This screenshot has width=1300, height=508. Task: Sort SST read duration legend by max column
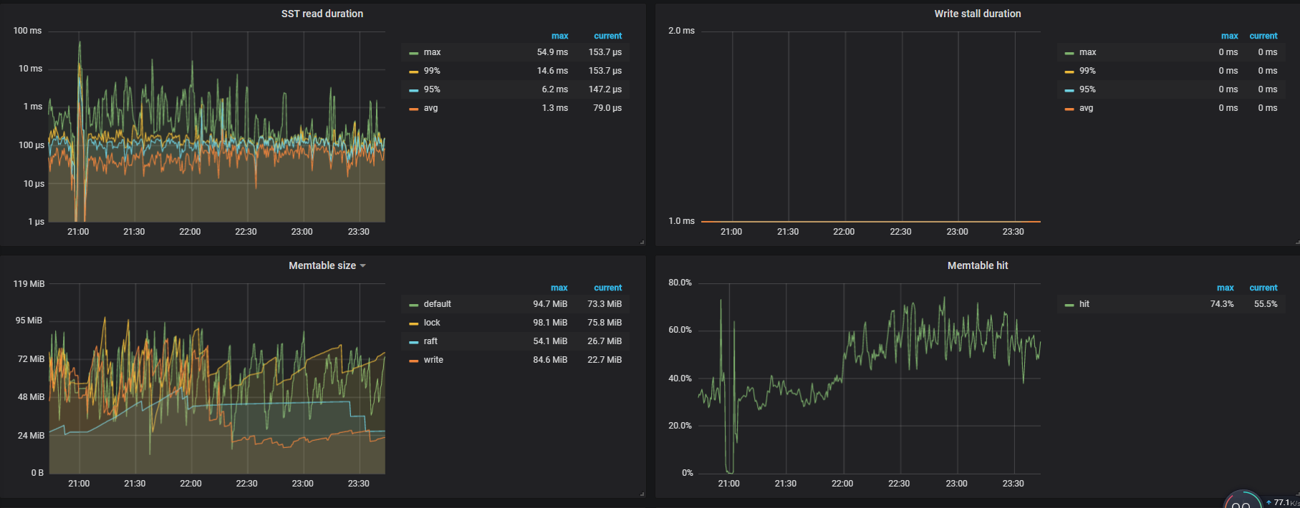coord(559,36)
